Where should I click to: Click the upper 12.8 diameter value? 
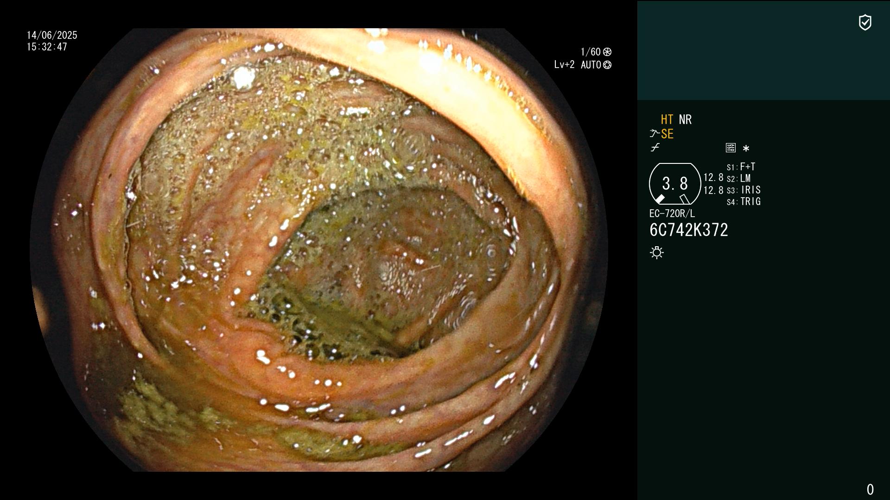tap(713, 177)
